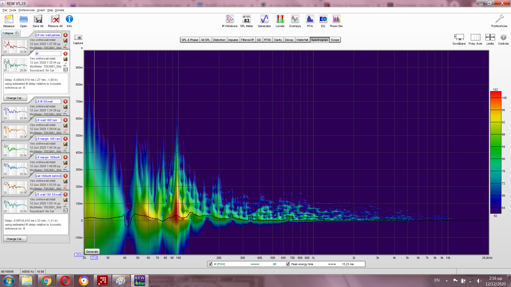This screenshot has height=287, width=511.
Task: Open the Donate menu
Action: pyautogui.click(x=60, y=10)
